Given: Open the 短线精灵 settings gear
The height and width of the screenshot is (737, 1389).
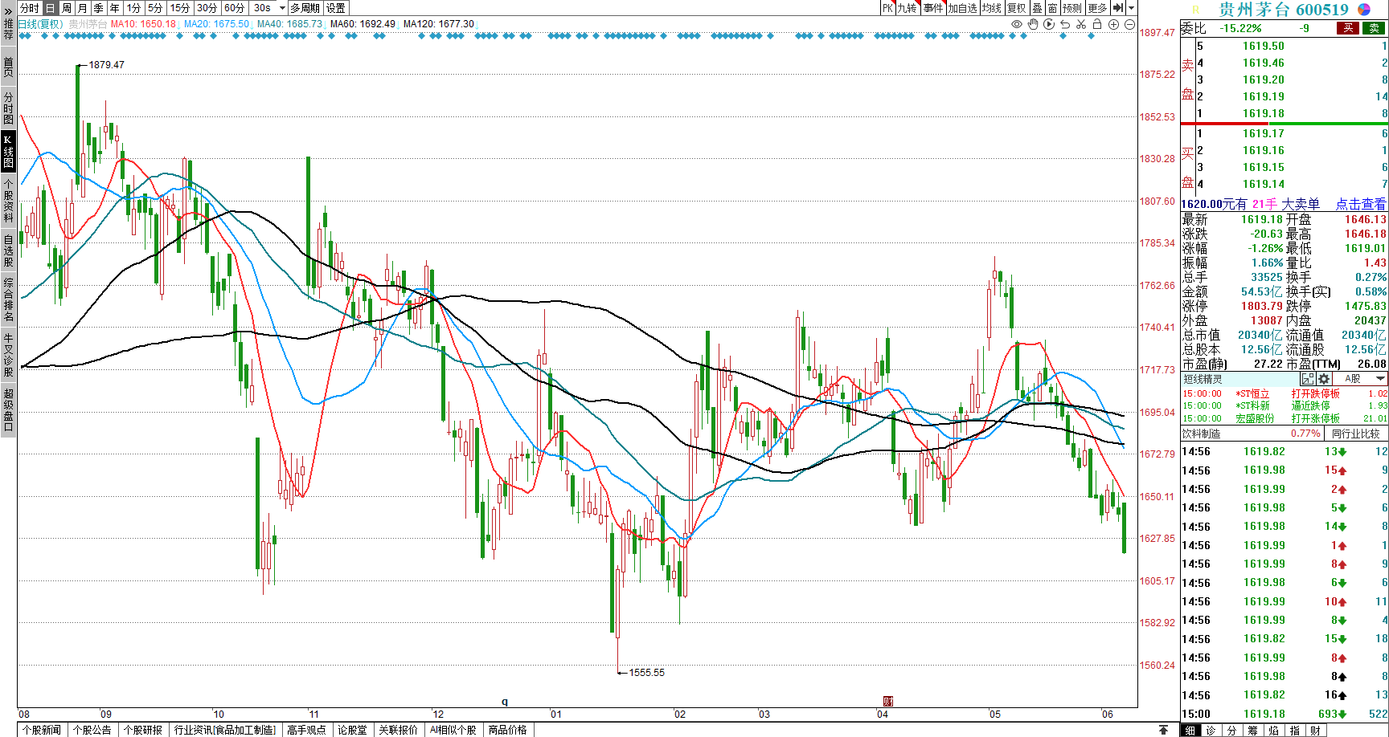Looking at the screenshot, I should coord(1324,379).
